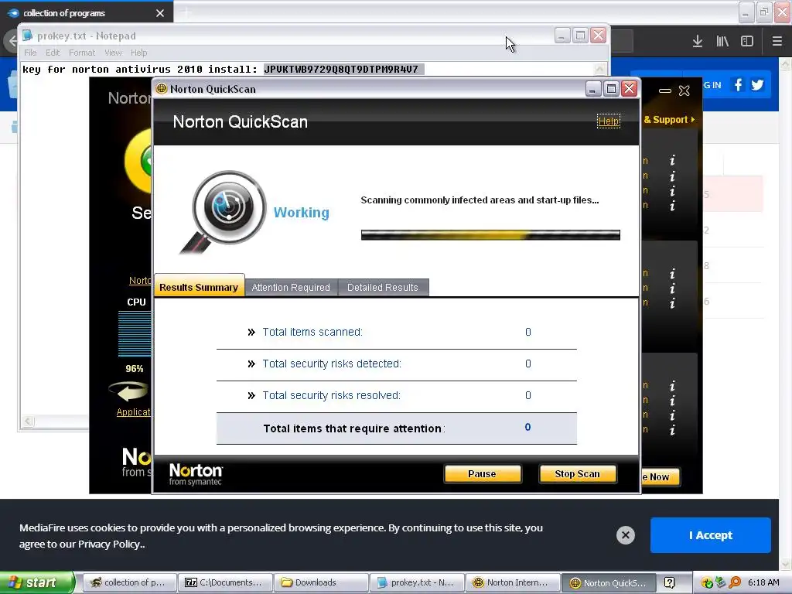Pause the Norton QuickScan

[x=482, y=474]
